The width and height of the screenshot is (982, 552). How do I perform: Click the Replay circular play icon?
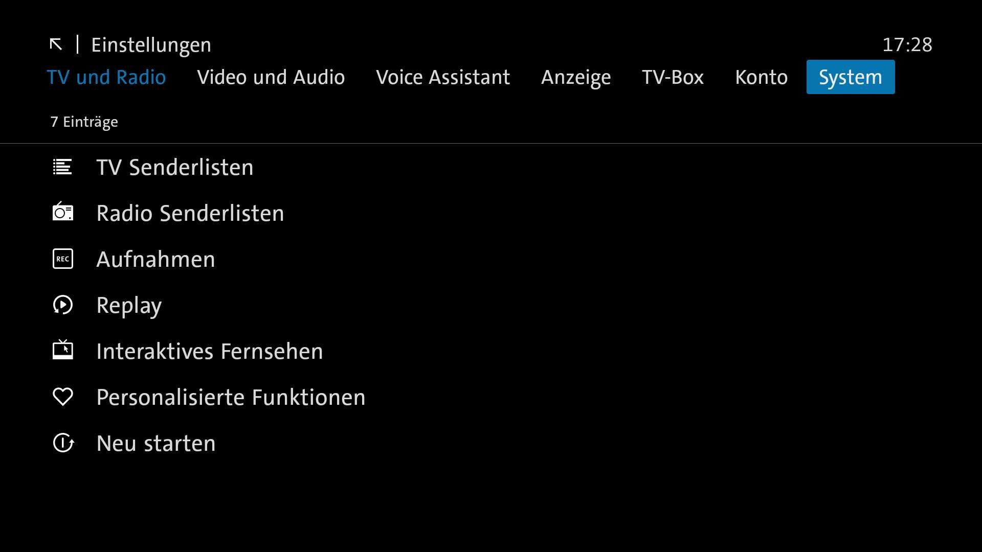[x=62, y=305]
